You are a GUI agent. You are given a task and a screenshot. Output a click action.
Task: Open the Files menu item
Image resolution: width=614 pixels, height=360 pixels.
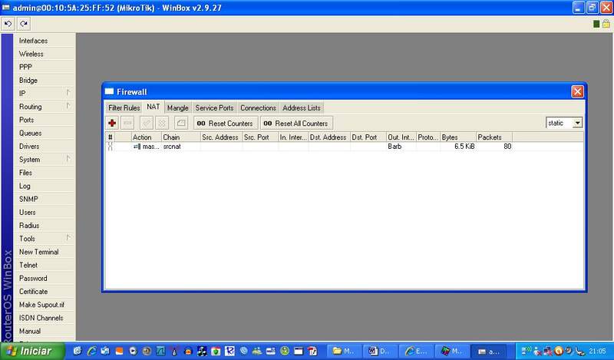(45, 173)
